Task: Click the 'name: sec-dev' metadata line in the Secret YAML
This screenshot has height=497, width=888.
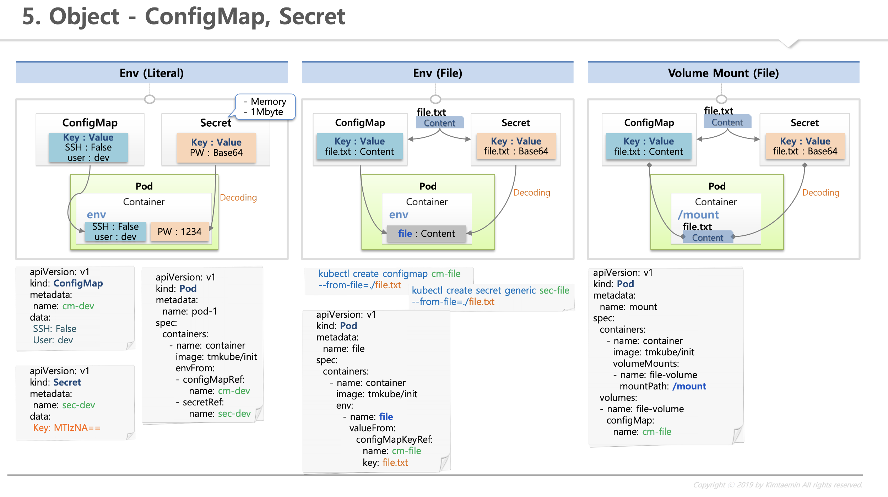Action: coord(64,405)
